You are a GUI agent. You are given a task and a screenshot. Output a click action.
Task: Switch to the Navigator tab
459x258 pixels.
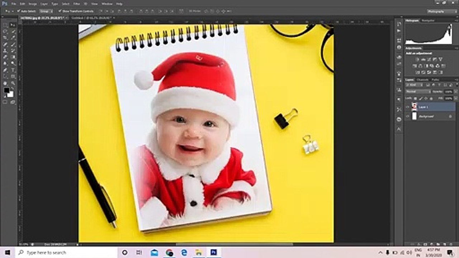point(428,20)
